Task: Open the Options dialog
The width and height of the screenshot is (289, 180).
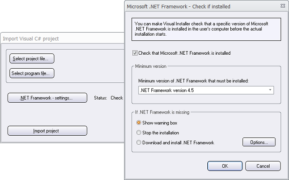Action: [259, 142]
